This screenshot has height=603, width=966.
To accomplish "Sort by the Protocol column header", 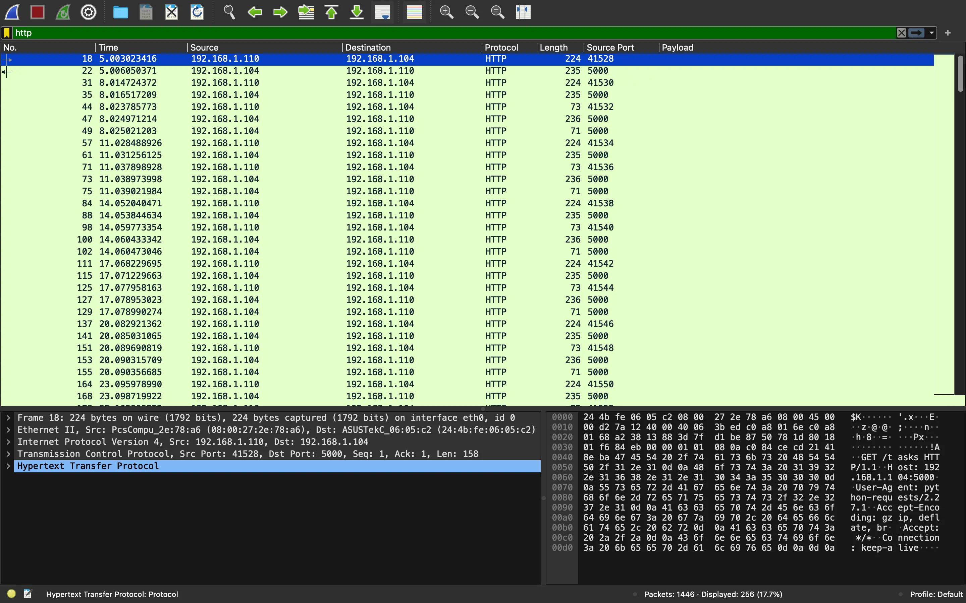I will [509, 48].
